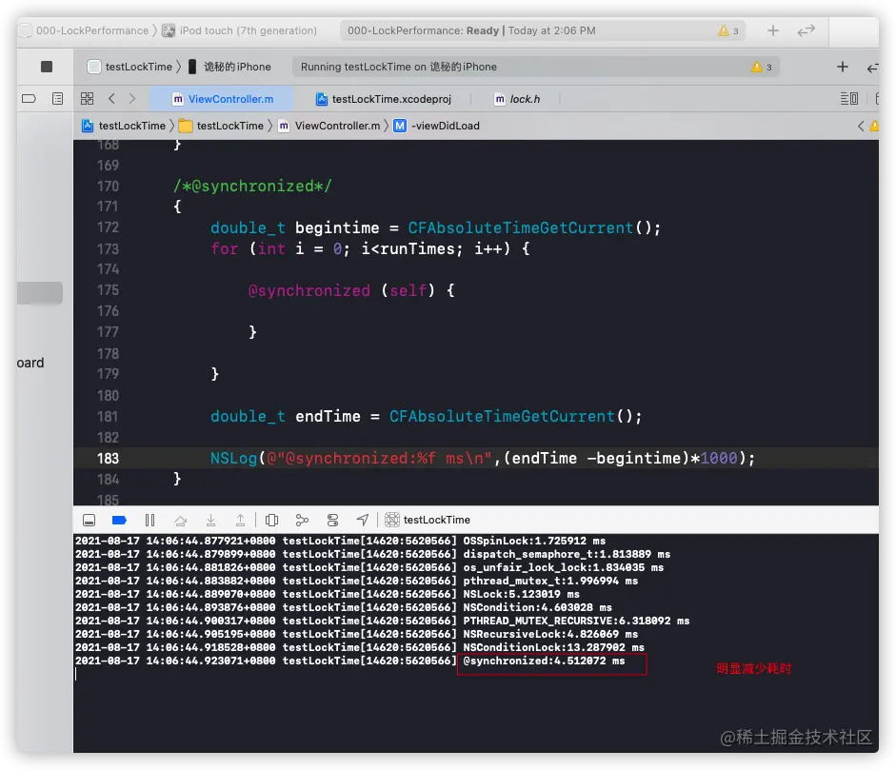Show the document items list icon
Screen dimensions: 896x770
click(x=58, y=99)
